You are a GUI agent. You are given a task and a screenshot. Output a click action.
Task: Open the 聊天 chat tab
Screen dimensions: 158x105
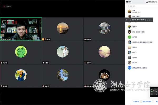click(x=129, y=2)
